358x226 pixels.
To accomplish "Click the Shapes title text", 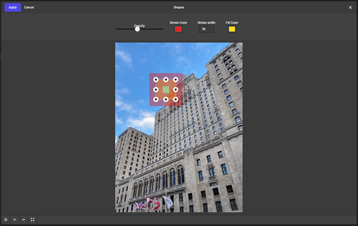I will 179,7.
